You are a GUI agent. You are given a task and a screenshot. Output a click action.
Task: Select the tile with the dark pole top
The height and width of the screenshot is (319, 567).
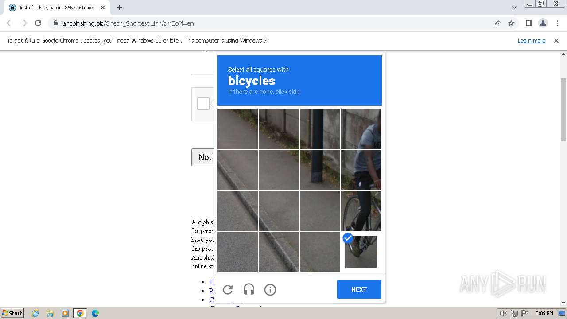click(x=320, y=128)
